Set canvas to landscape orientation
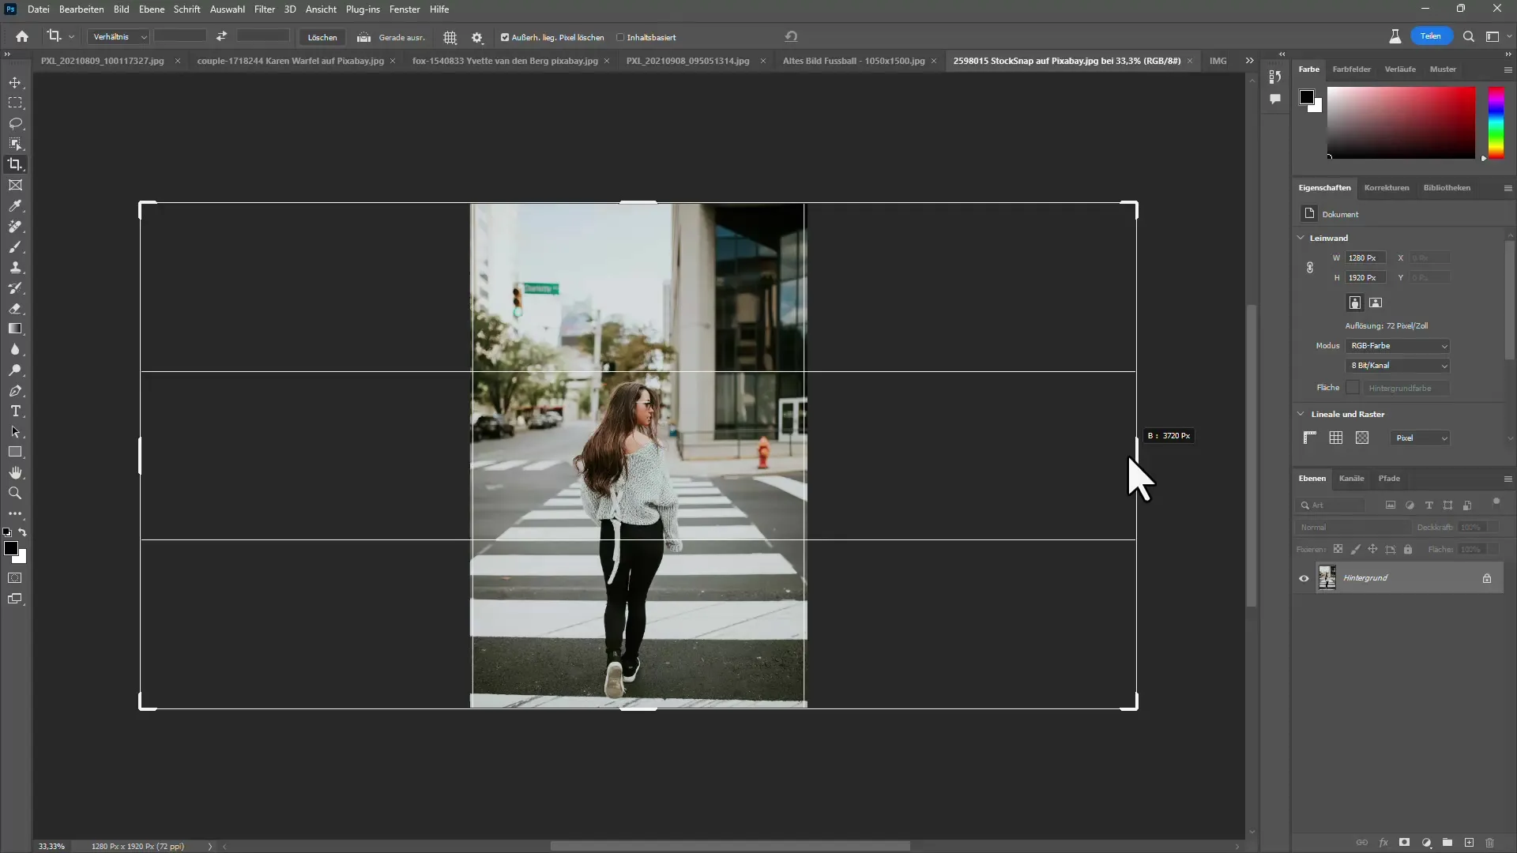The width and height of the screenshot is (1517, 853). tap(1376, 302)
